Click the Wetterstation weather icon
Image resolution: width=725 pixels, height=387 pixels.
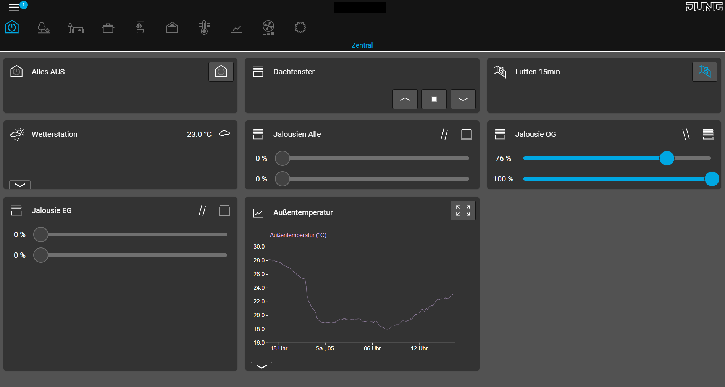[x=17, y=134]
